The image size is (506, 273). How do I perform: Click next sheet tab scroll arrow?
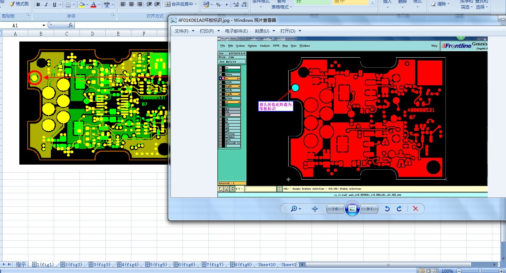[x=4, y=264]
